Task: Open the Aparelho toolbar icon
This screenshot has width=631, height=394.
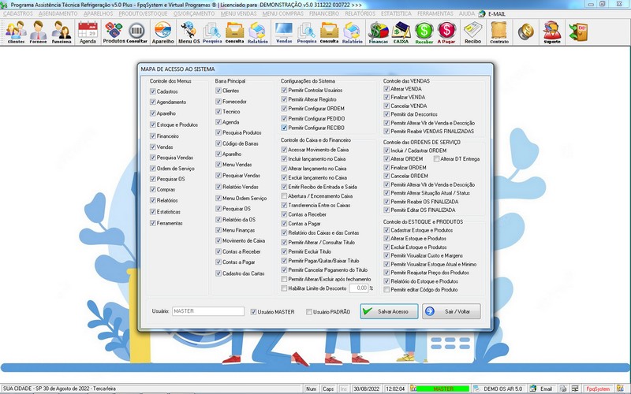Action: pos(163,32)
